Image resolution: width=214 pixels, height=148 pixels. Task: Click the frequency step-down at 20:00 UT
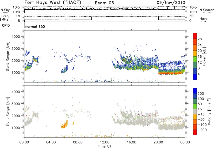point(158,18)
